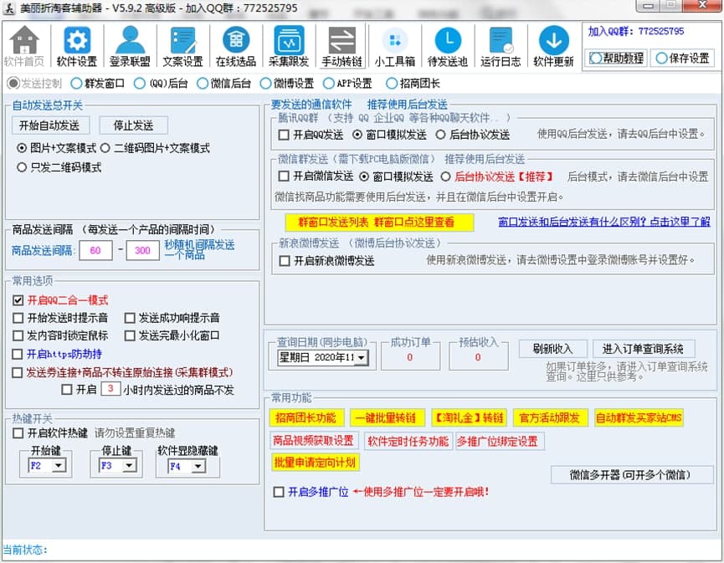This screenshot has width=724, height=563.
Task: Open the 查询日期 date picker dropdown
Action: click(361, 358)
